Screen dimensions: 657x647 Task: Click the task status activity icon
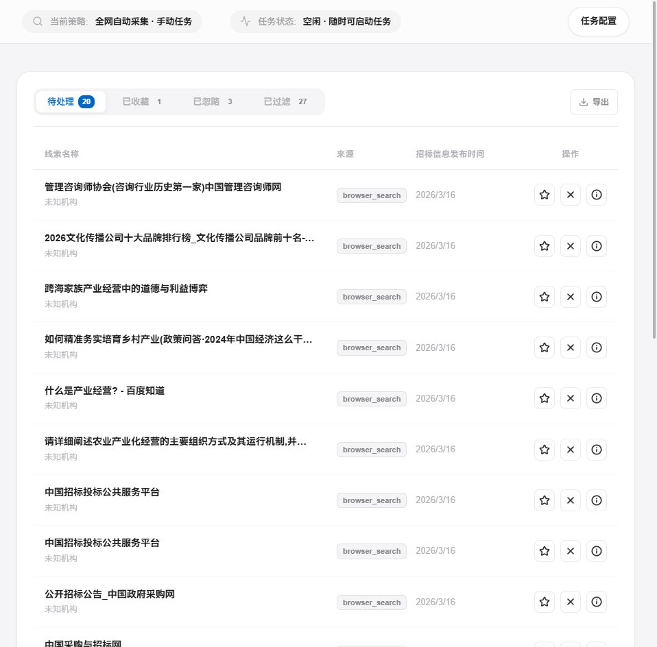tap(246, 21)
